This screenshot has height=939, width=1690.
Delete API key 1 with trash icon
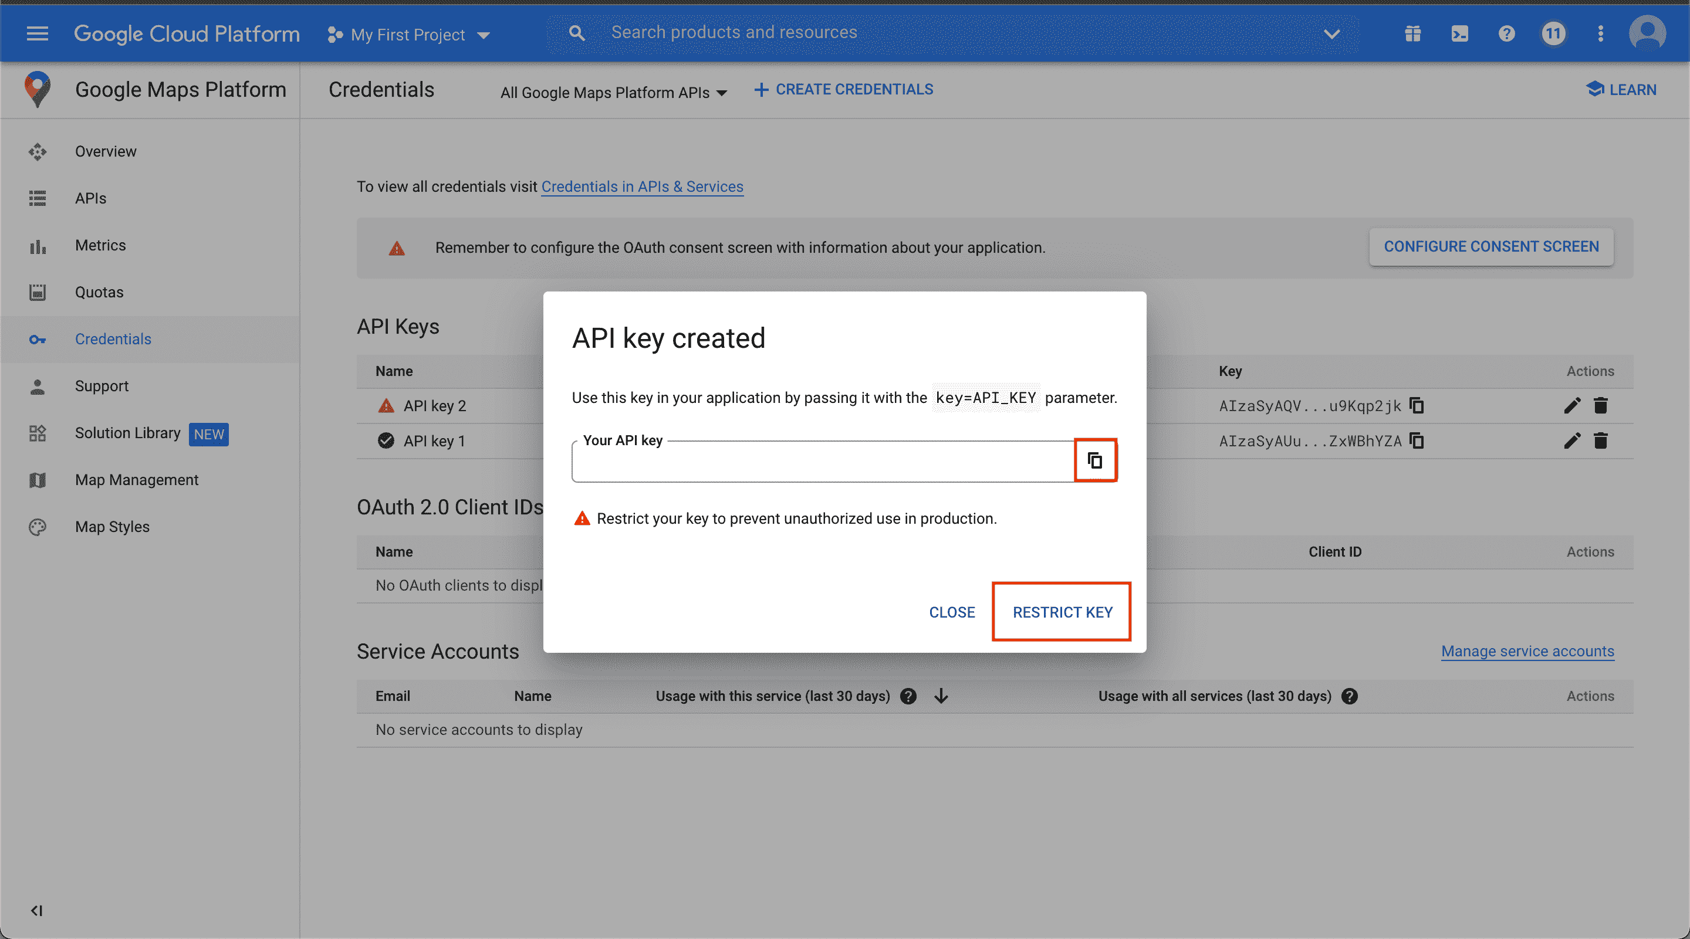[1601, 440]
